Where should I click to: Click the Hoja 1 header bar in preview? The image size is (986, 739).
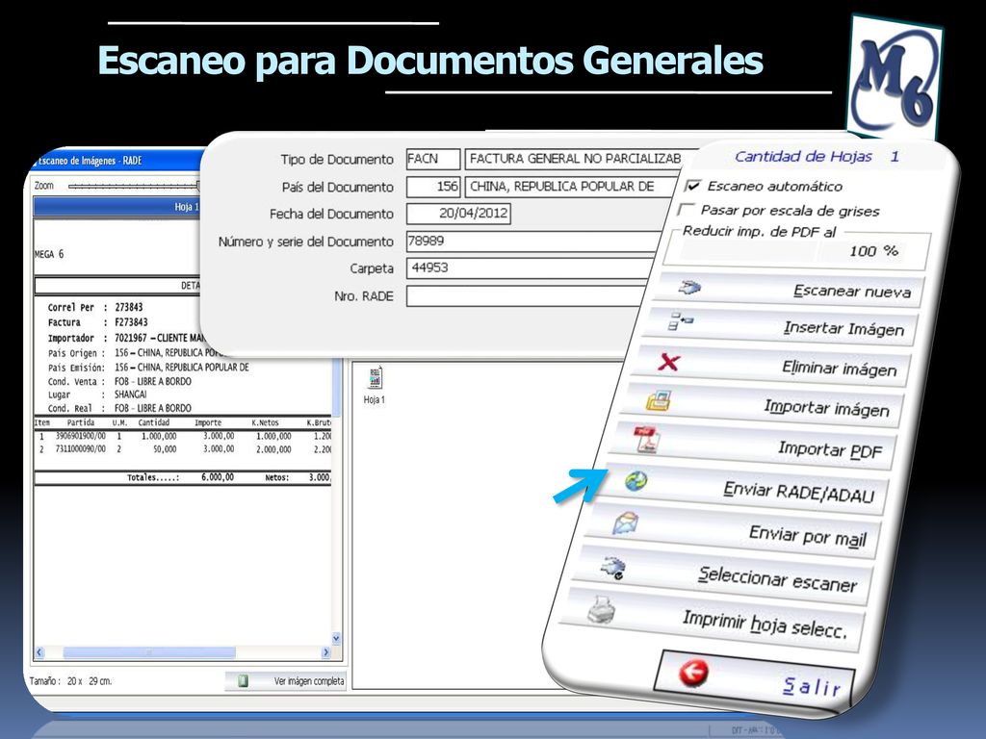click(x=118, y=207)
